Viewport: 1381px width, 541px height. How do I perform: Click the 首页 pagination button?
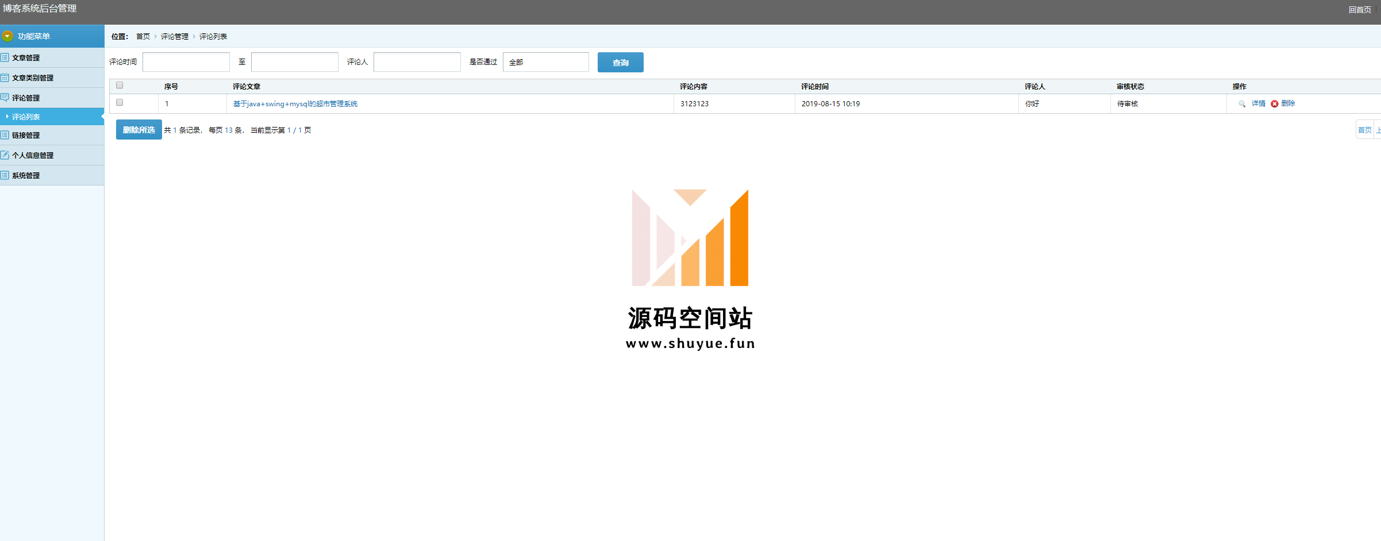pyautogui.click(x=1365, y=130)
